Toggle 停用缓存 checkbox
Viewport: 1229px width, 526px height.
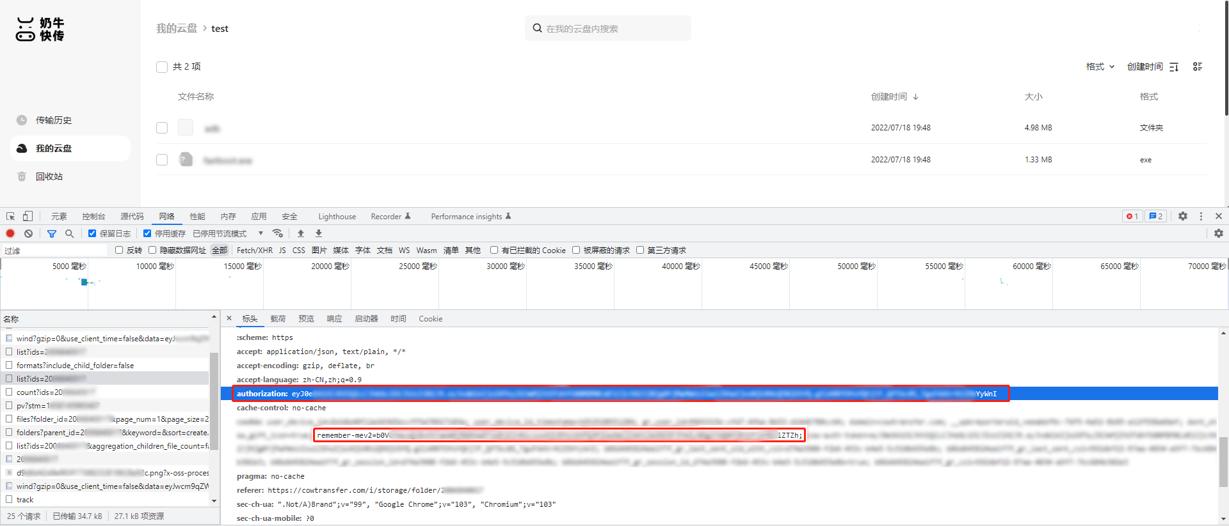[147, 233]
